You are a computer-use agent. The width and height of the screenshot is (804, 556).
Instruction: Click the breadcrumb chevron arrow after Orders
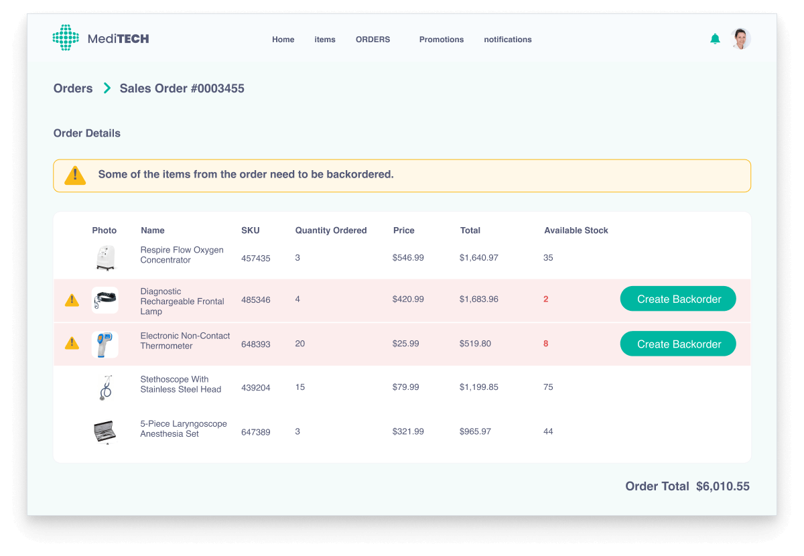click(107, 88)
